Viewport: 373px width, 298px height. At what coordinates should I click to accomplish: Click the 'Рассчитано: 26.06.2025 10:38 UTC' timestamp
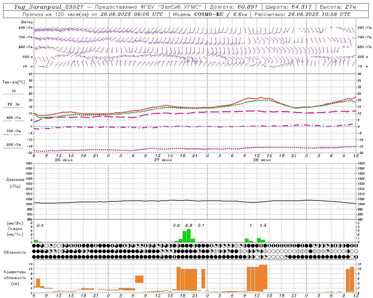click(302, 14)
